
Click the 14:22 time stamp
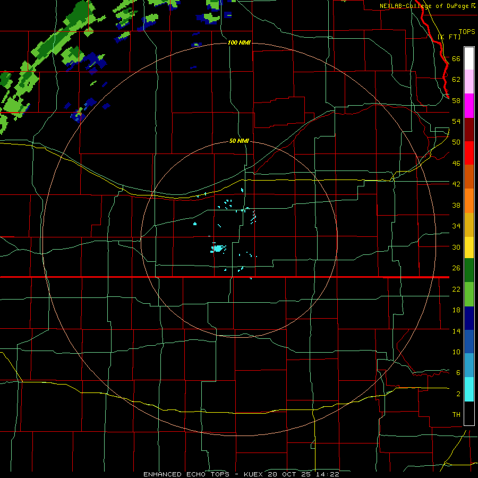[327, 474]
